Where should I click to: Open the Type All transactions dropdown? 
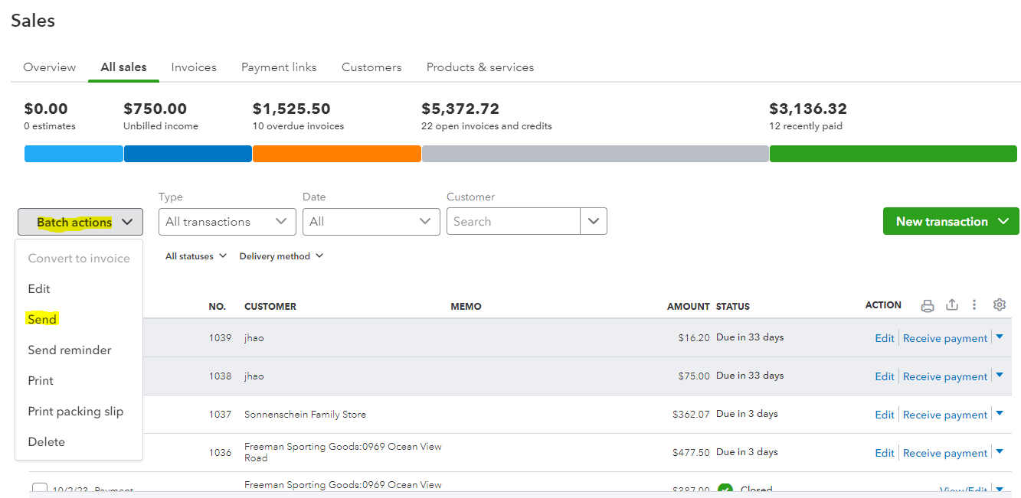(227, 222)
